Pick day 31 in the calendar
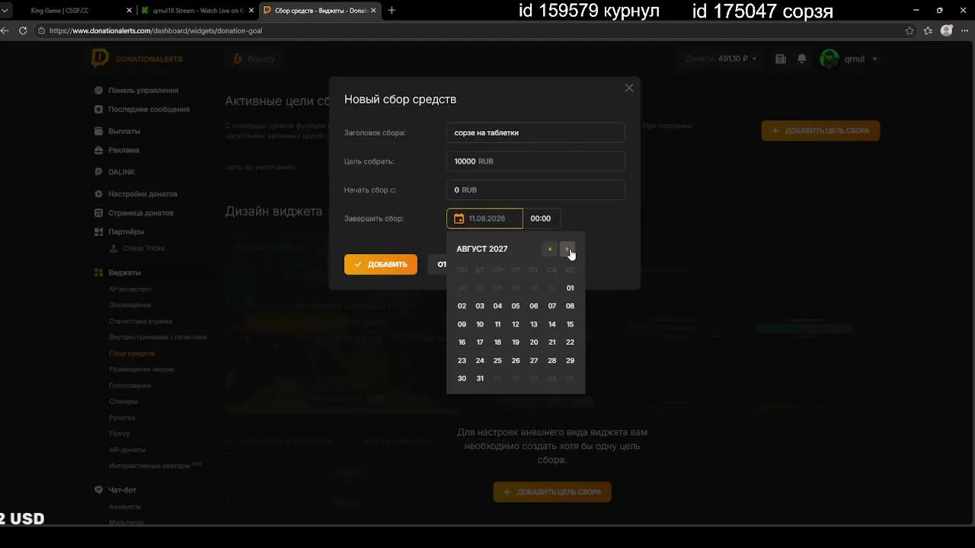This screenshot has width=975, height=548. (x=480, y=378)
